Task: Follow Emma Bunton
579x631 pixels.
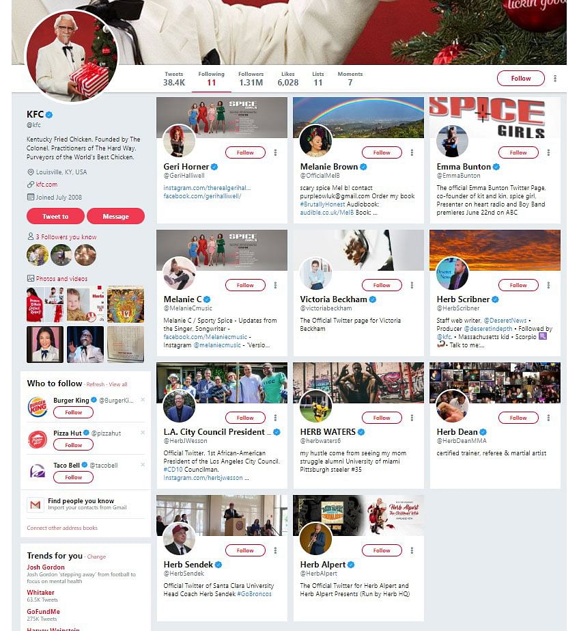Action: 518,152
